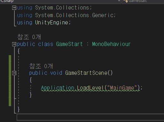This screenshot has width=164, height=122.
Task: Click the UnityEngine namespace in using line
Action: (x=52, y=22)
